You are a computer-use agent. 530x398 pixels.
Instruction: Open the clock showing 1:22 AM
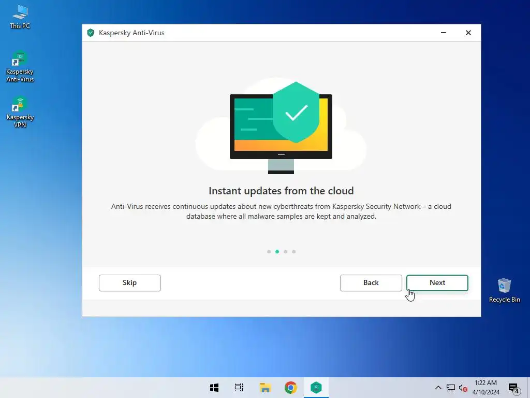coord(485,388)
